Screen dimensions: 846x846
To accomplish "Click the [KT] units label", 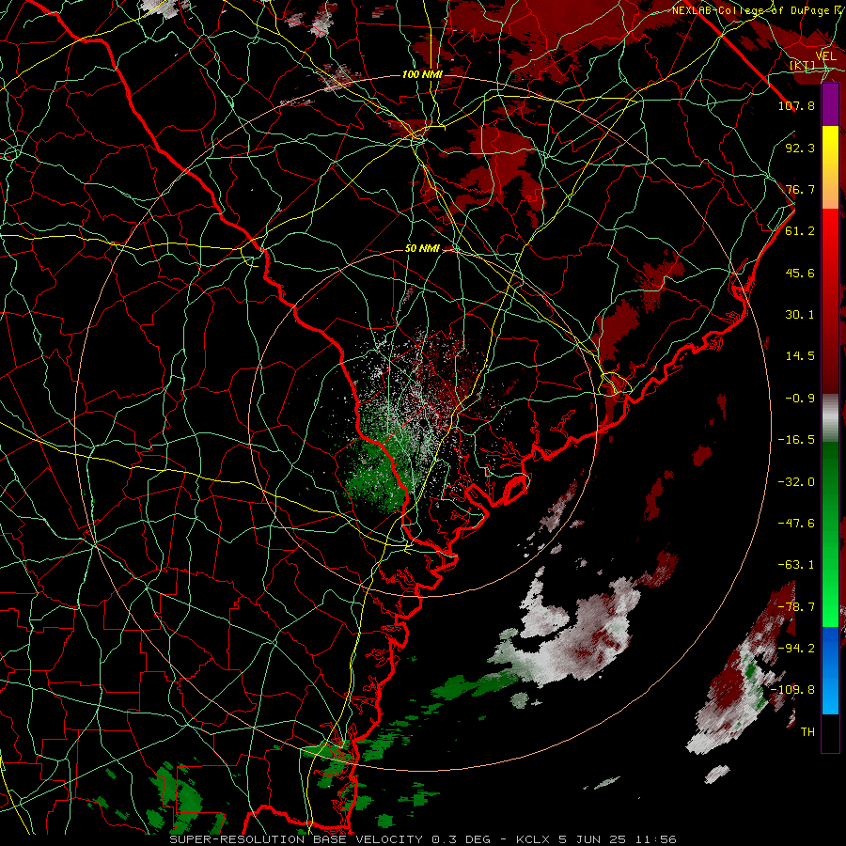I will point(802,65).
